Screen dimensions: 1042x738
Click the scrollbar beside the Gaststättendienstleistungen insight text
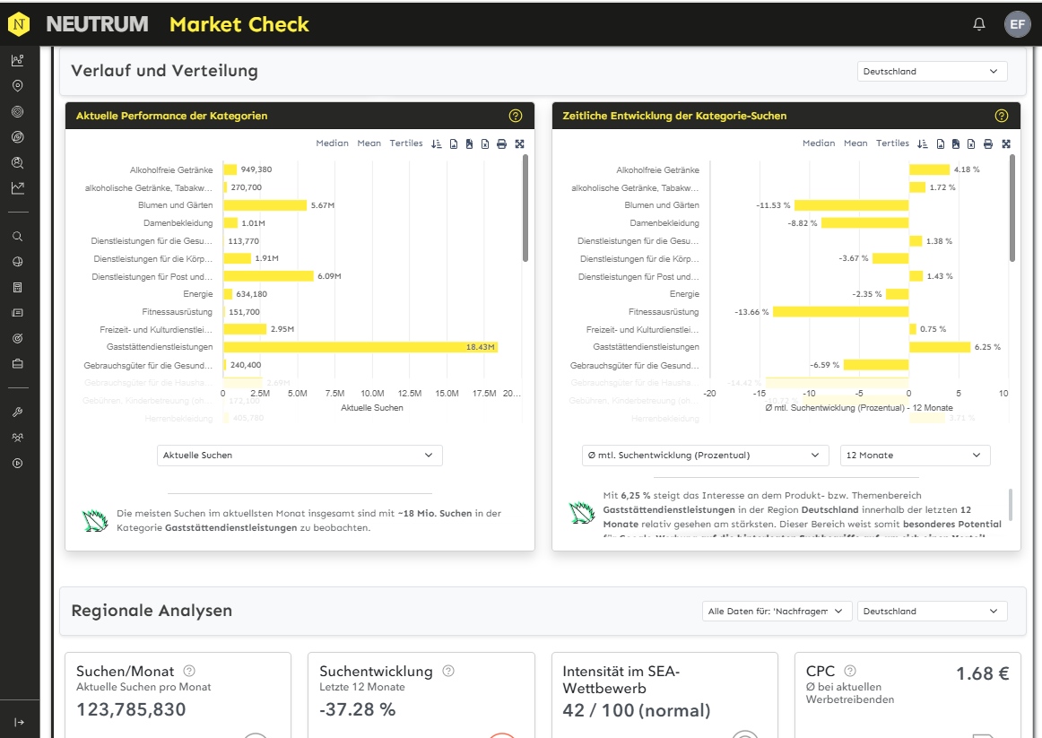click(x=1011, y=505)
